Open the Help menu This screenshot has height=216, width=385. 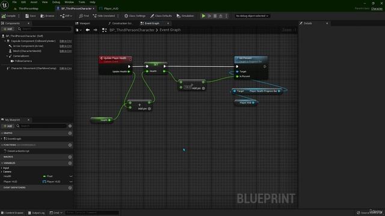point(92,2)
